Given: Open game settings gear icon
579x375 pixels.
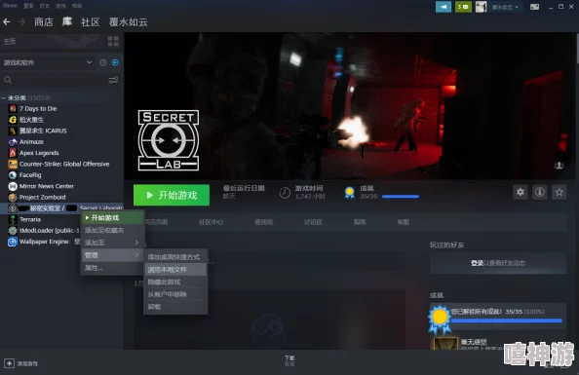Looking at the screenshot, I should (521, 192).
